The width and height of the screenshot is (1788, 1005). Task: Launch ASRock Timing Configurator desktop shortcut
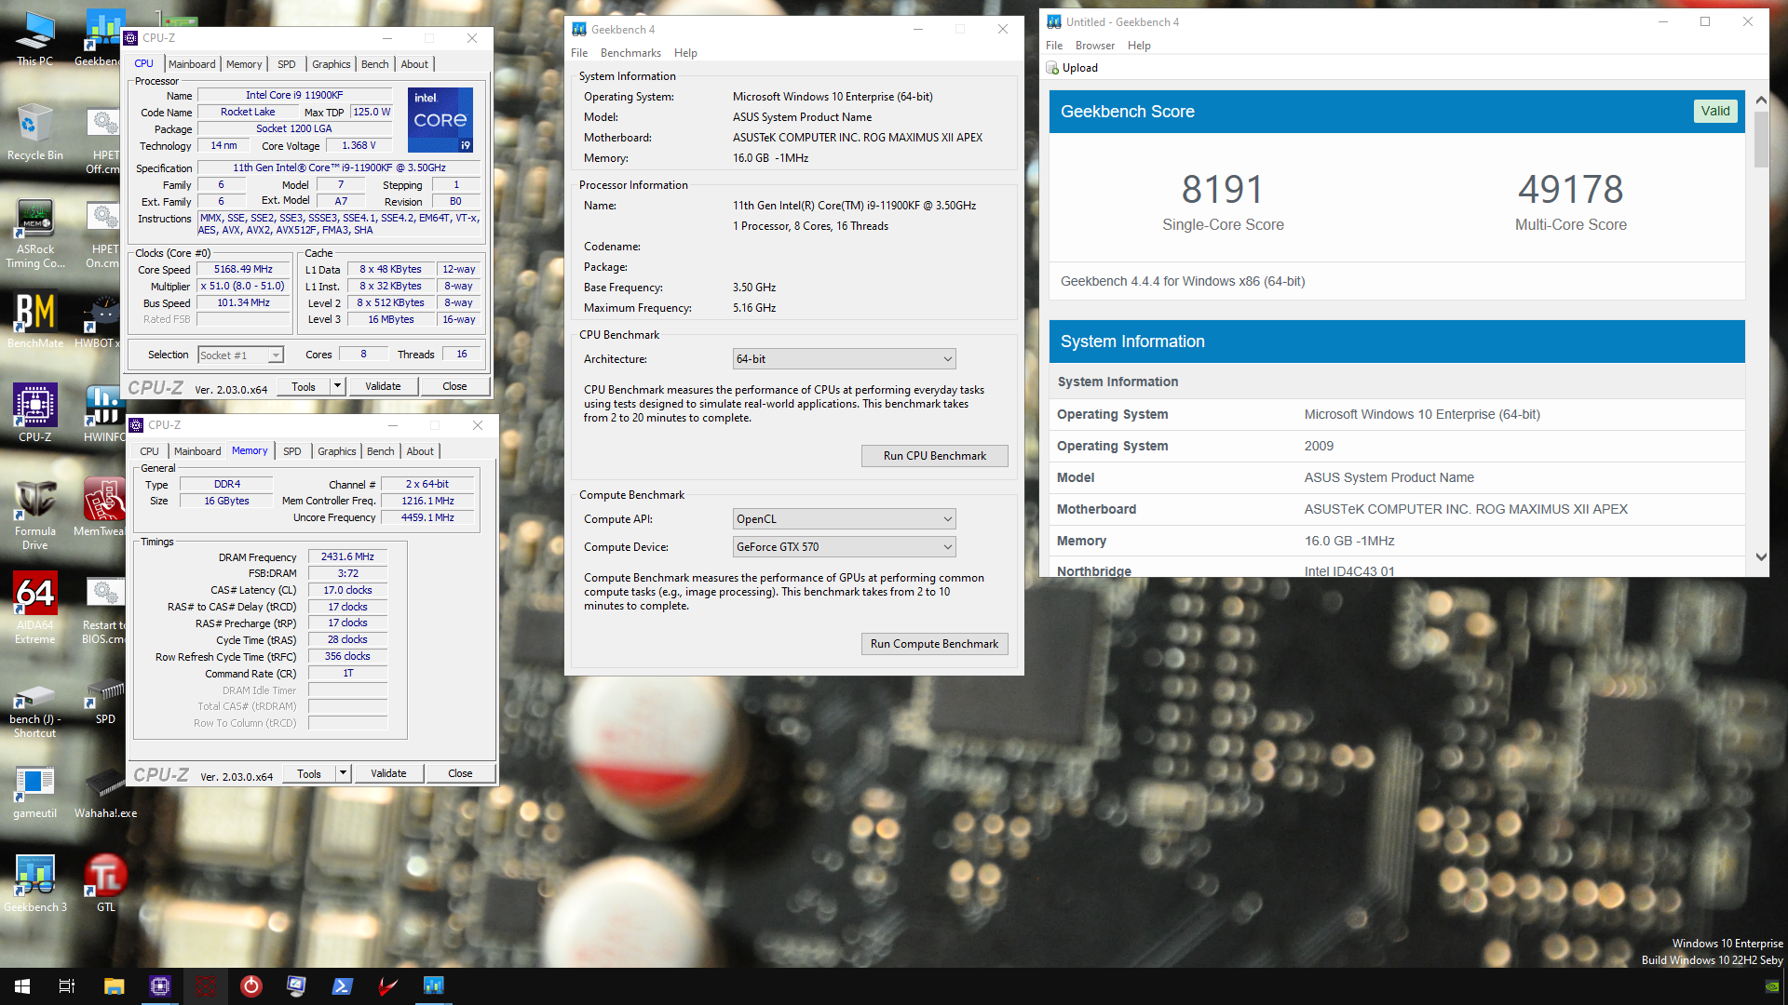click(34, 234)
